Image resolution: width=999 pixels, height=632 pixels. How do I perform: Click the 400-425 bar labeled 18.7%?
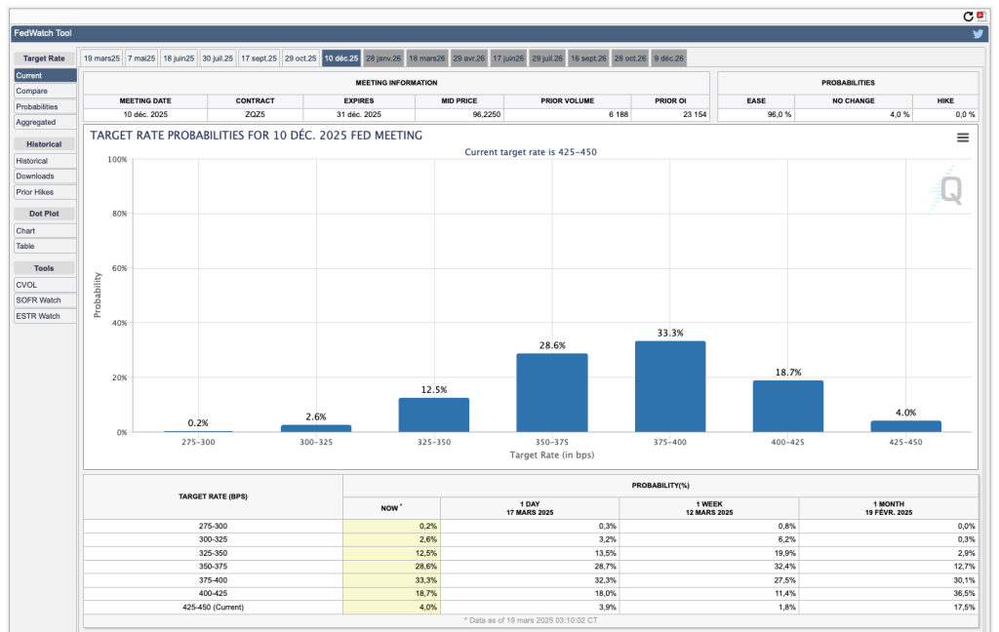tap(788, 407)
